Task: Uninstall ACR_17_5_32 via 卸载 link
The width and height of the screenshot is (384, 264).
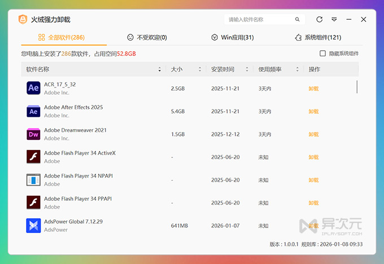Action: click(x=313, y=89)
